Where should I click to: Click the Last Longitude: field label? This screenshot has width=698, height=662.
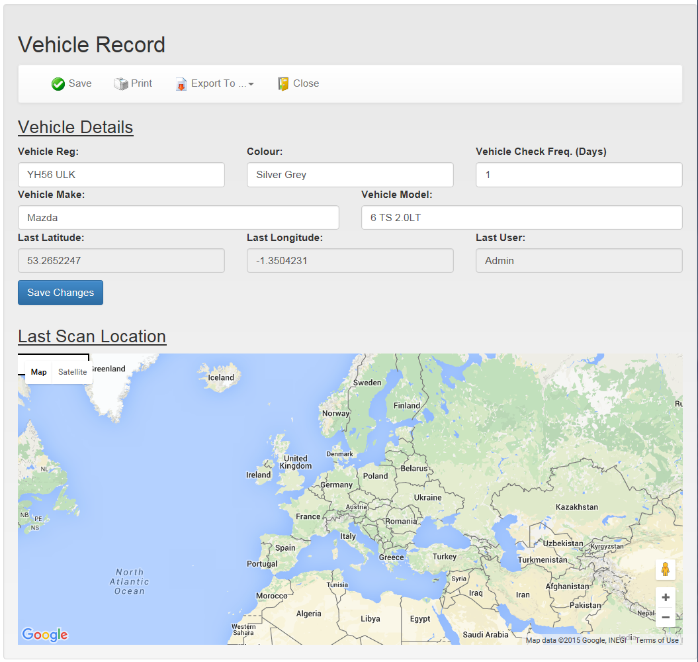pos(285,238)
